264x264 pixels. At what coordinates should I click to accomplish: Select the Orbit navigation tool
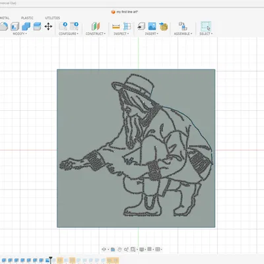[104, 249]
